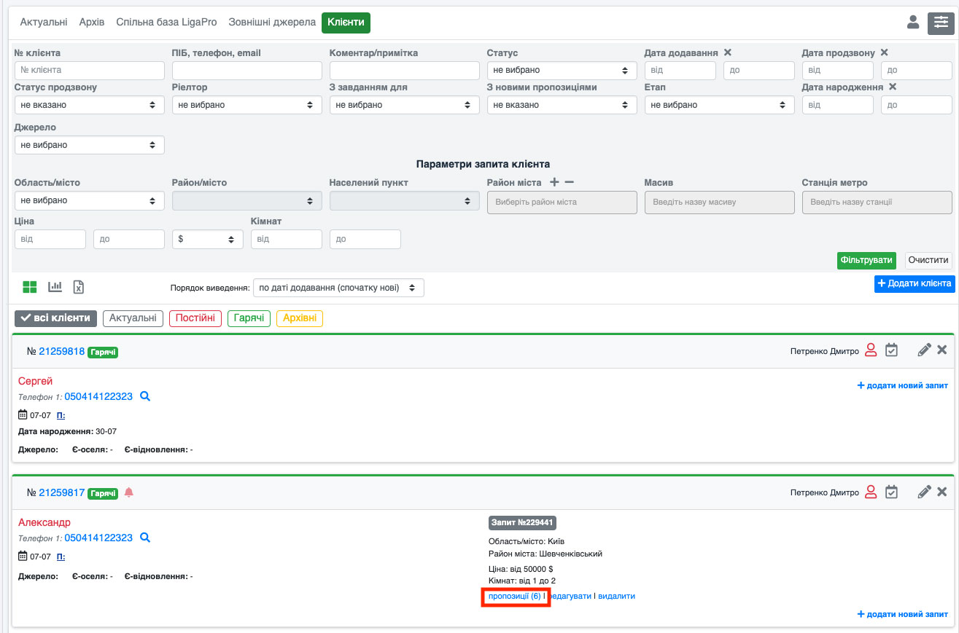Click pencil edit icon for client 21259818

924,350
